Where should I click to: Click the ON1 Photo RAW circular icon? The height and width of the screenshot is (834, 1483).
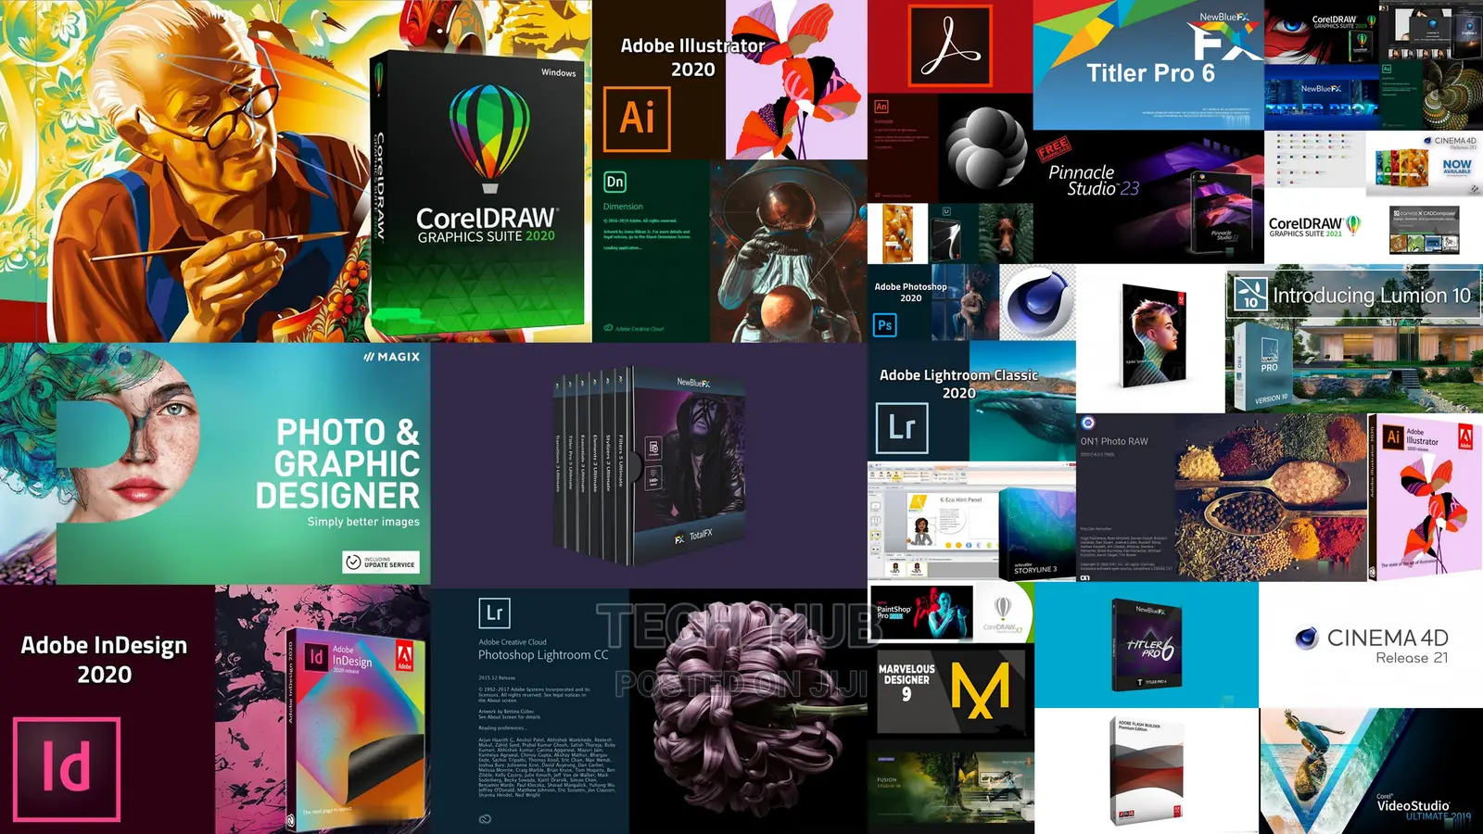coord(1088,423)
